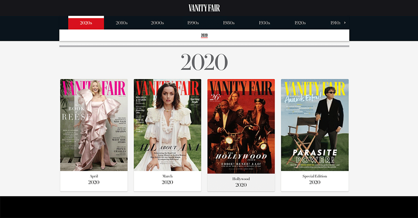This screenshot has height=218, width=418.
Task: Click the large 2020 year heading
Action: [204, 62]
